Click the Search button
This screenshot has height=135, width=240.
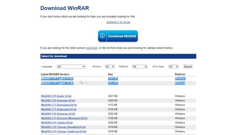pos(188,67)
